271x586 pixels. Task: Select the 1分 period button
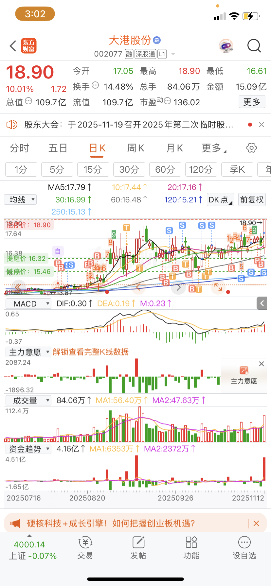[x=21, y=169]
